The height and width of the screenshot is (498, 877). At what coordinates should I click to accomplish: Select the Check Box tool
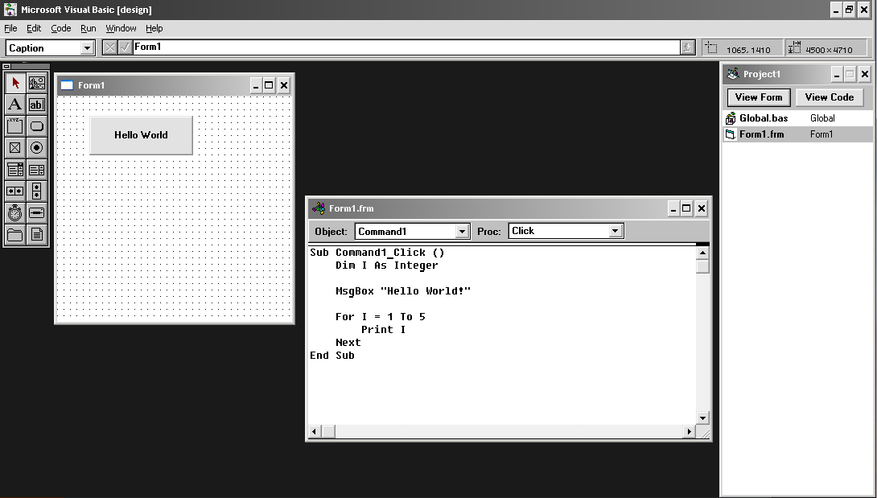pos(15,148)
